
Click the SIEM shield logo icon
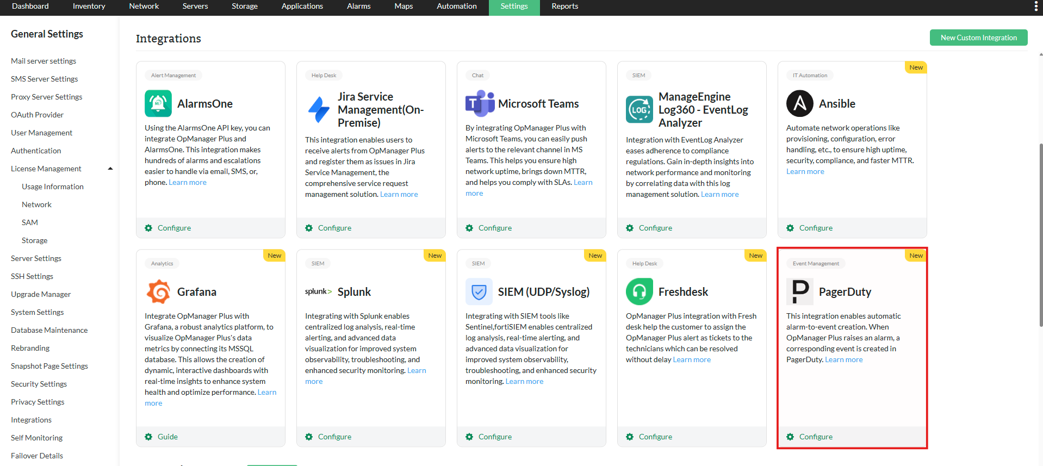click(x=479, y=291)
